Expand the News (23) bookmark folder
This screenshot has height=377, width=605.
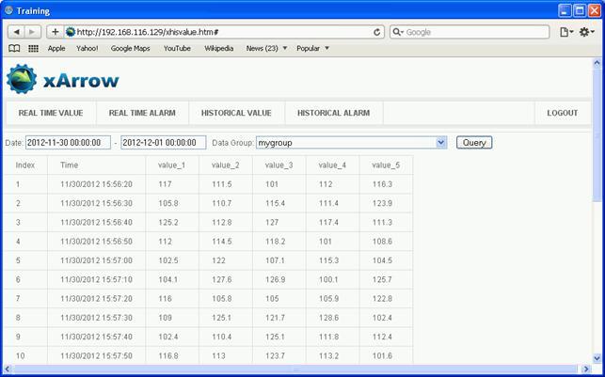pyautogui.click(x=266, y=48)
